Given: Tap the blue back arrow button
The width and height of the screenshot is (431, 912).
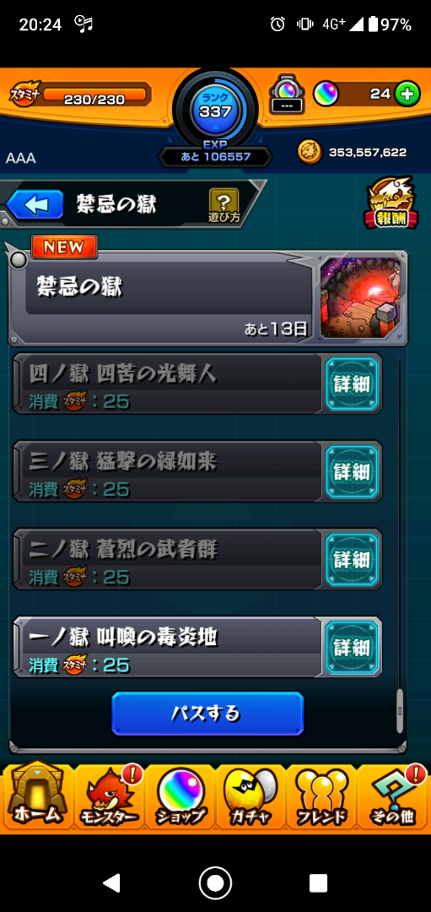Looking at the screenshot, I should click(x=35, y=204).
